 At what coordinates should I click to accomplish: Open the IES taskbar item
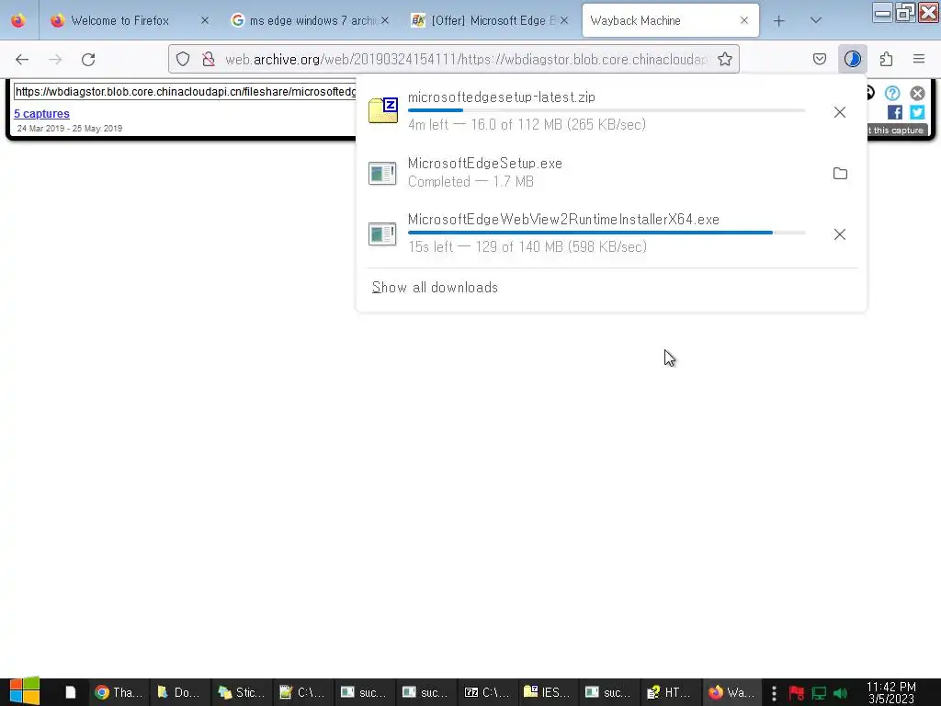point(547,692)
